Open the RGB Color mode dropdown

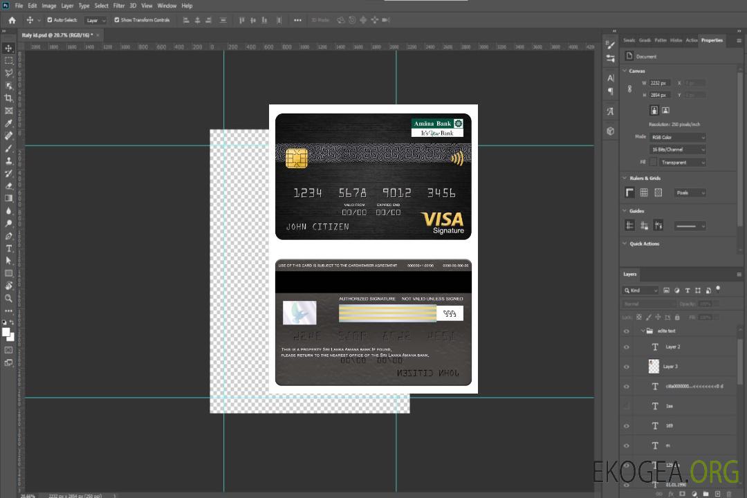coord(677,138)
